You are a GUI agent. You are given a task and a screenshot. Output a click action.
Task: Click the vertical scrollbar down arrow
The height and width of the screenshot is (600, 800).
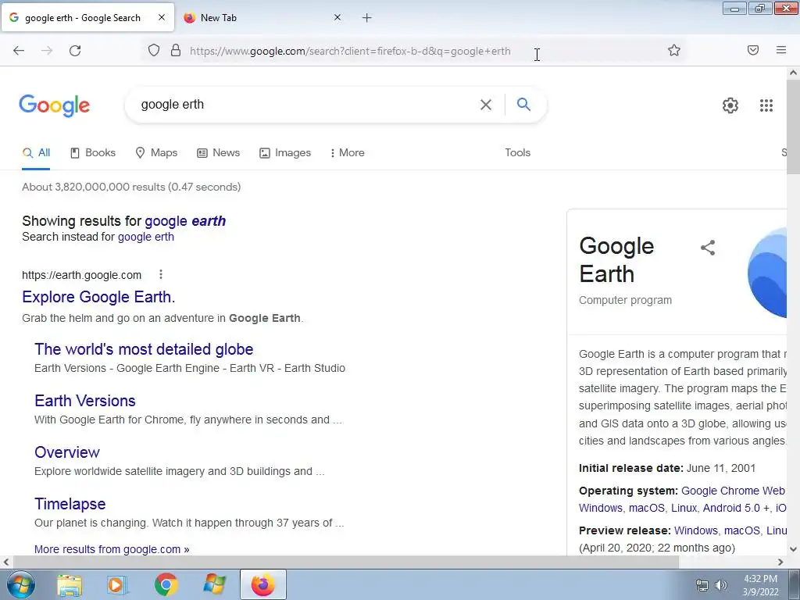click(x=793, y=549)
